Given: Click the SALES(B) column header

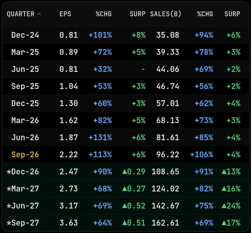Looking at the screenshot, I should coord(165,14).
